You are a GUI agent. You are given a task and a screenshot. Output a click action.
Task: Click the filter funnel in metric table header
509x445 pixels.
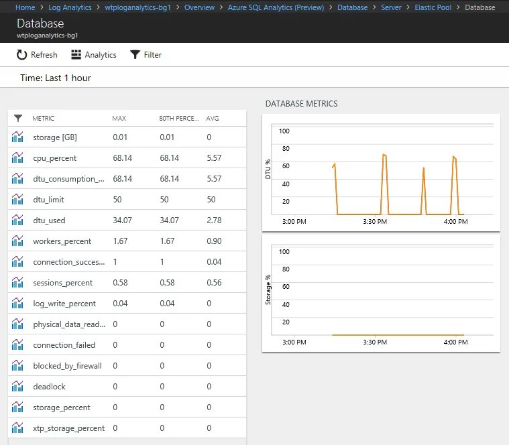18,119
